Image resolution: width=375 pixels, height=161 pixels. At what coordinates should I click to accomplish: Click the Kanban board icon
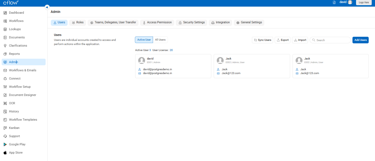point(5,128)
